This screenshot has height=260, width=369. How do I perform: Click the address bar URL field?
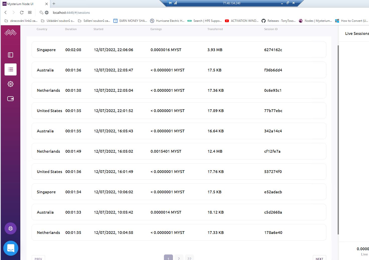click(71, 13)
